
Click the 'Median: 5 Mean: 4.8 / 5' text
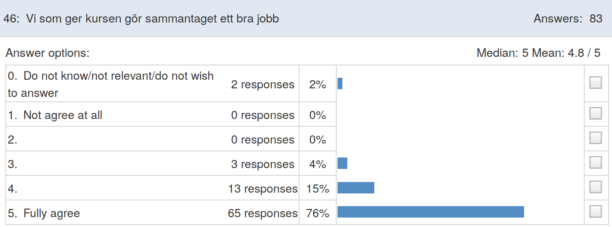pos(538,53)
